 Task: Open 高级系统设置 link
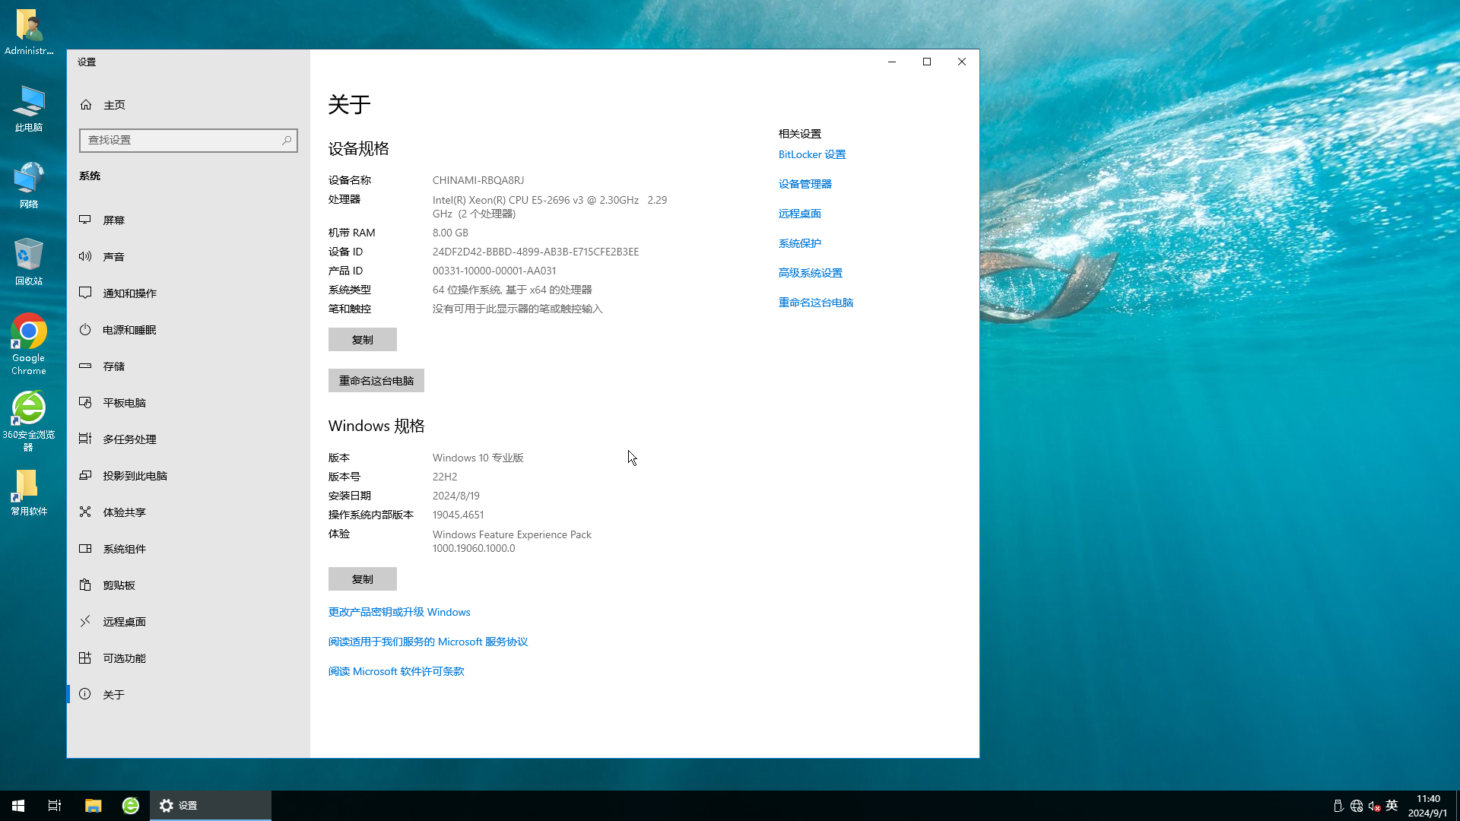tap(811, 273)
